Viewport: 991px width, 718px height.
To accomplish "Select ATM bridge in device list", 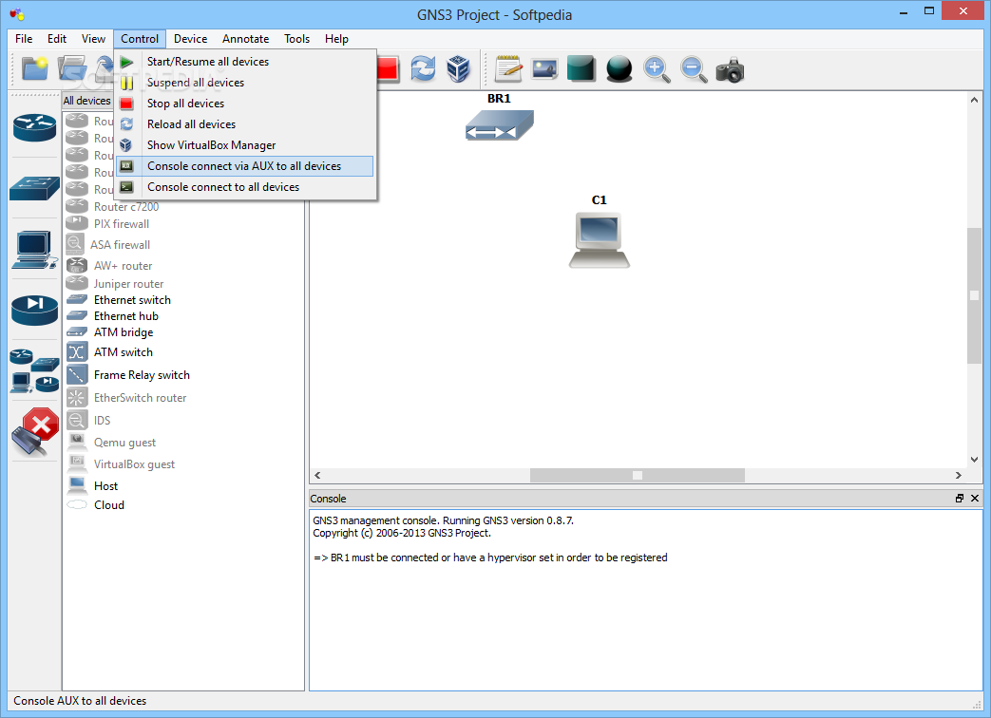I will coord(124,332).
